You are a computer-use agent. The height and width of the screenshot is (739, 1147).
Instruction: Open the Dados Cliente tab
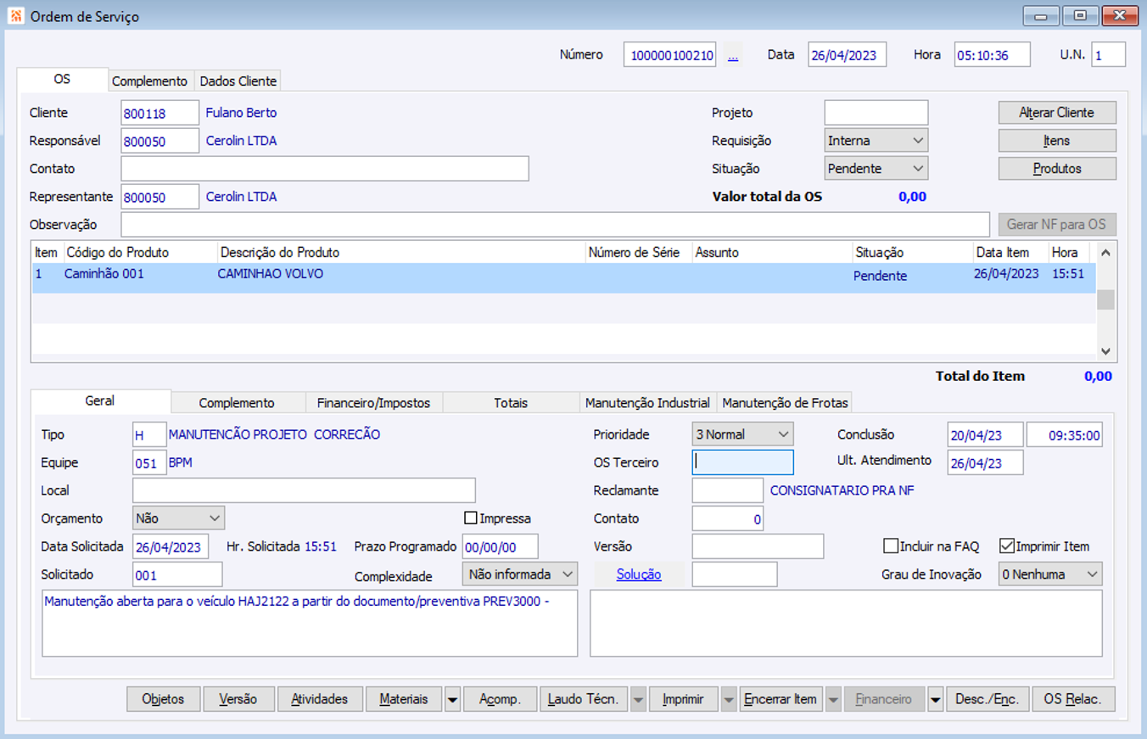pyautogui.click(x=238, y=81)
